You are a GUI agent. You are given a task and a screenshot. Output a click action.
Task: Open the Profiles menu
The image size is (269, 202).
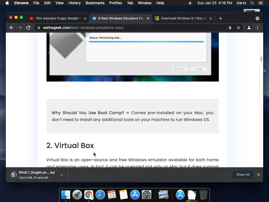116,3
